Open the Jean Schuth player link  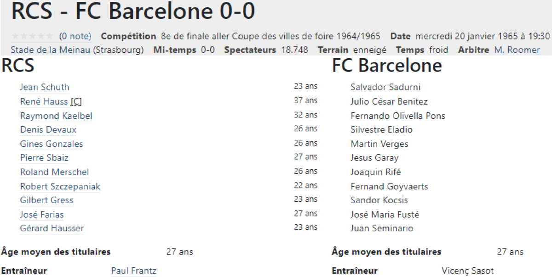45,87
